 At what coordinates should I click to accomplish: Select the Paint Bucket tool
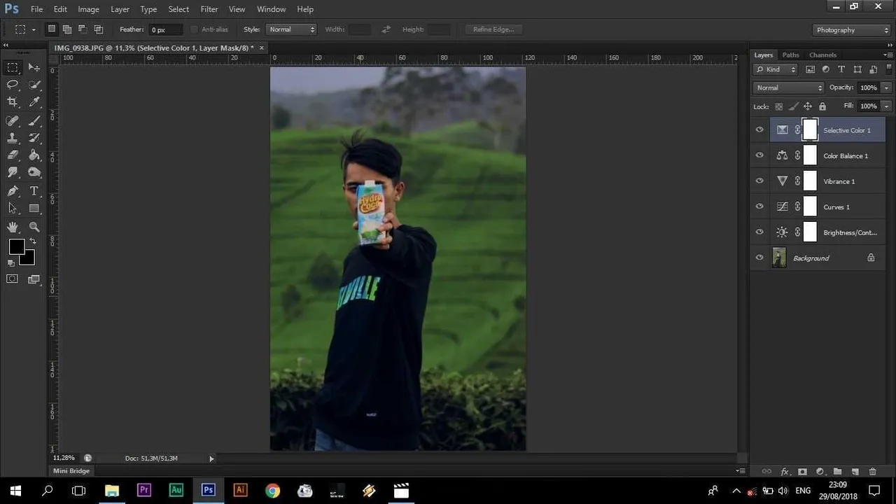coord(34,155)
